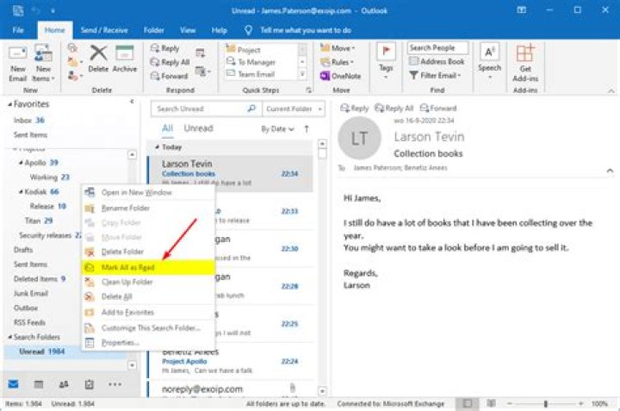Click the zoom slider handle
The width and height of the screenshot is (620, 411).
point(546,403)
